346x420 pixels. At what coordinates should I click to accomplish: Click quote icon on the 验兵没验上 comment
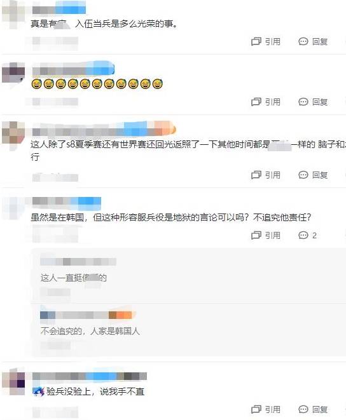coord(256,409)
